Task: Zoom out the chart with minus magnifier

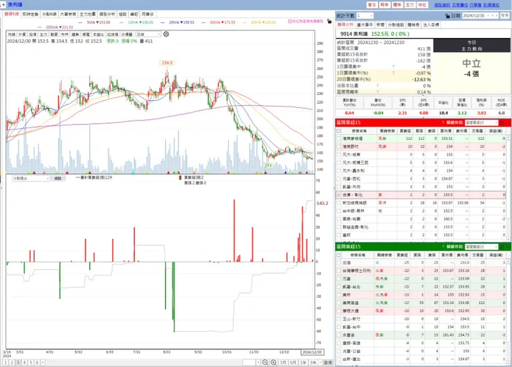Action: click(265, 362)
